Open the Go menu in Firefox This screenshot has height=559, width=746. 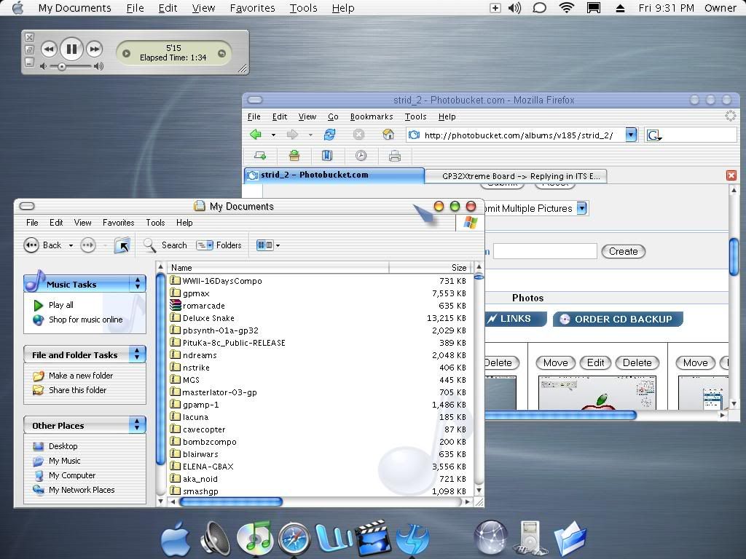333,117
